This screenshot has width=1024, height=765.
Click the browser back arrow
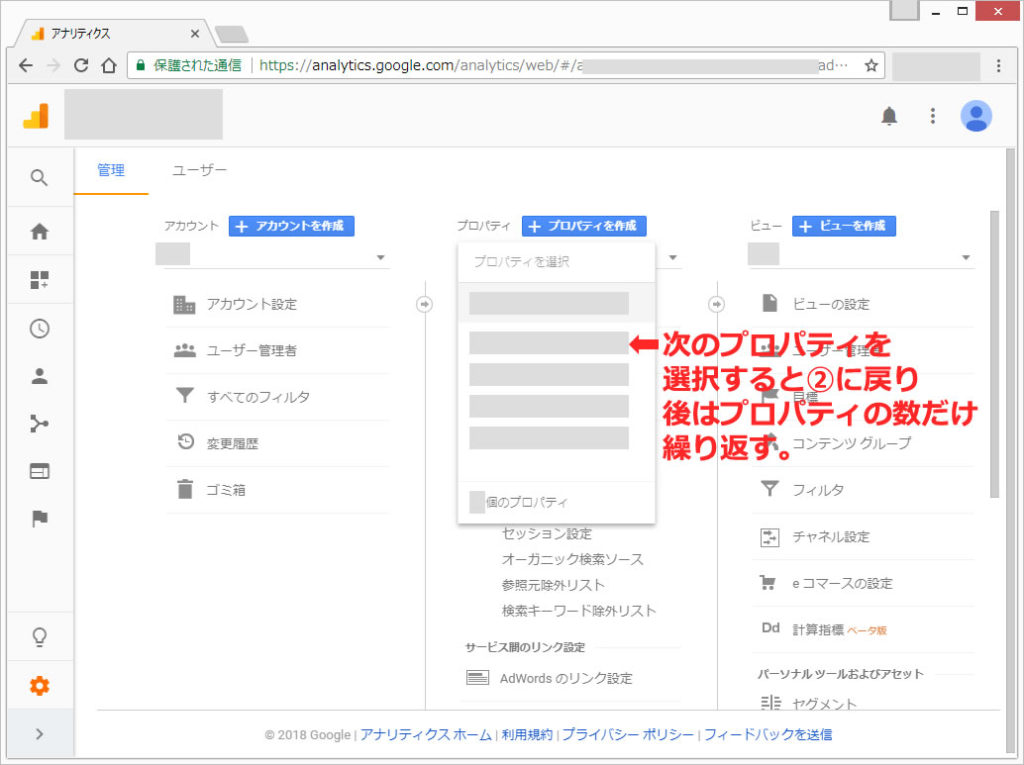tap(26, 65)
